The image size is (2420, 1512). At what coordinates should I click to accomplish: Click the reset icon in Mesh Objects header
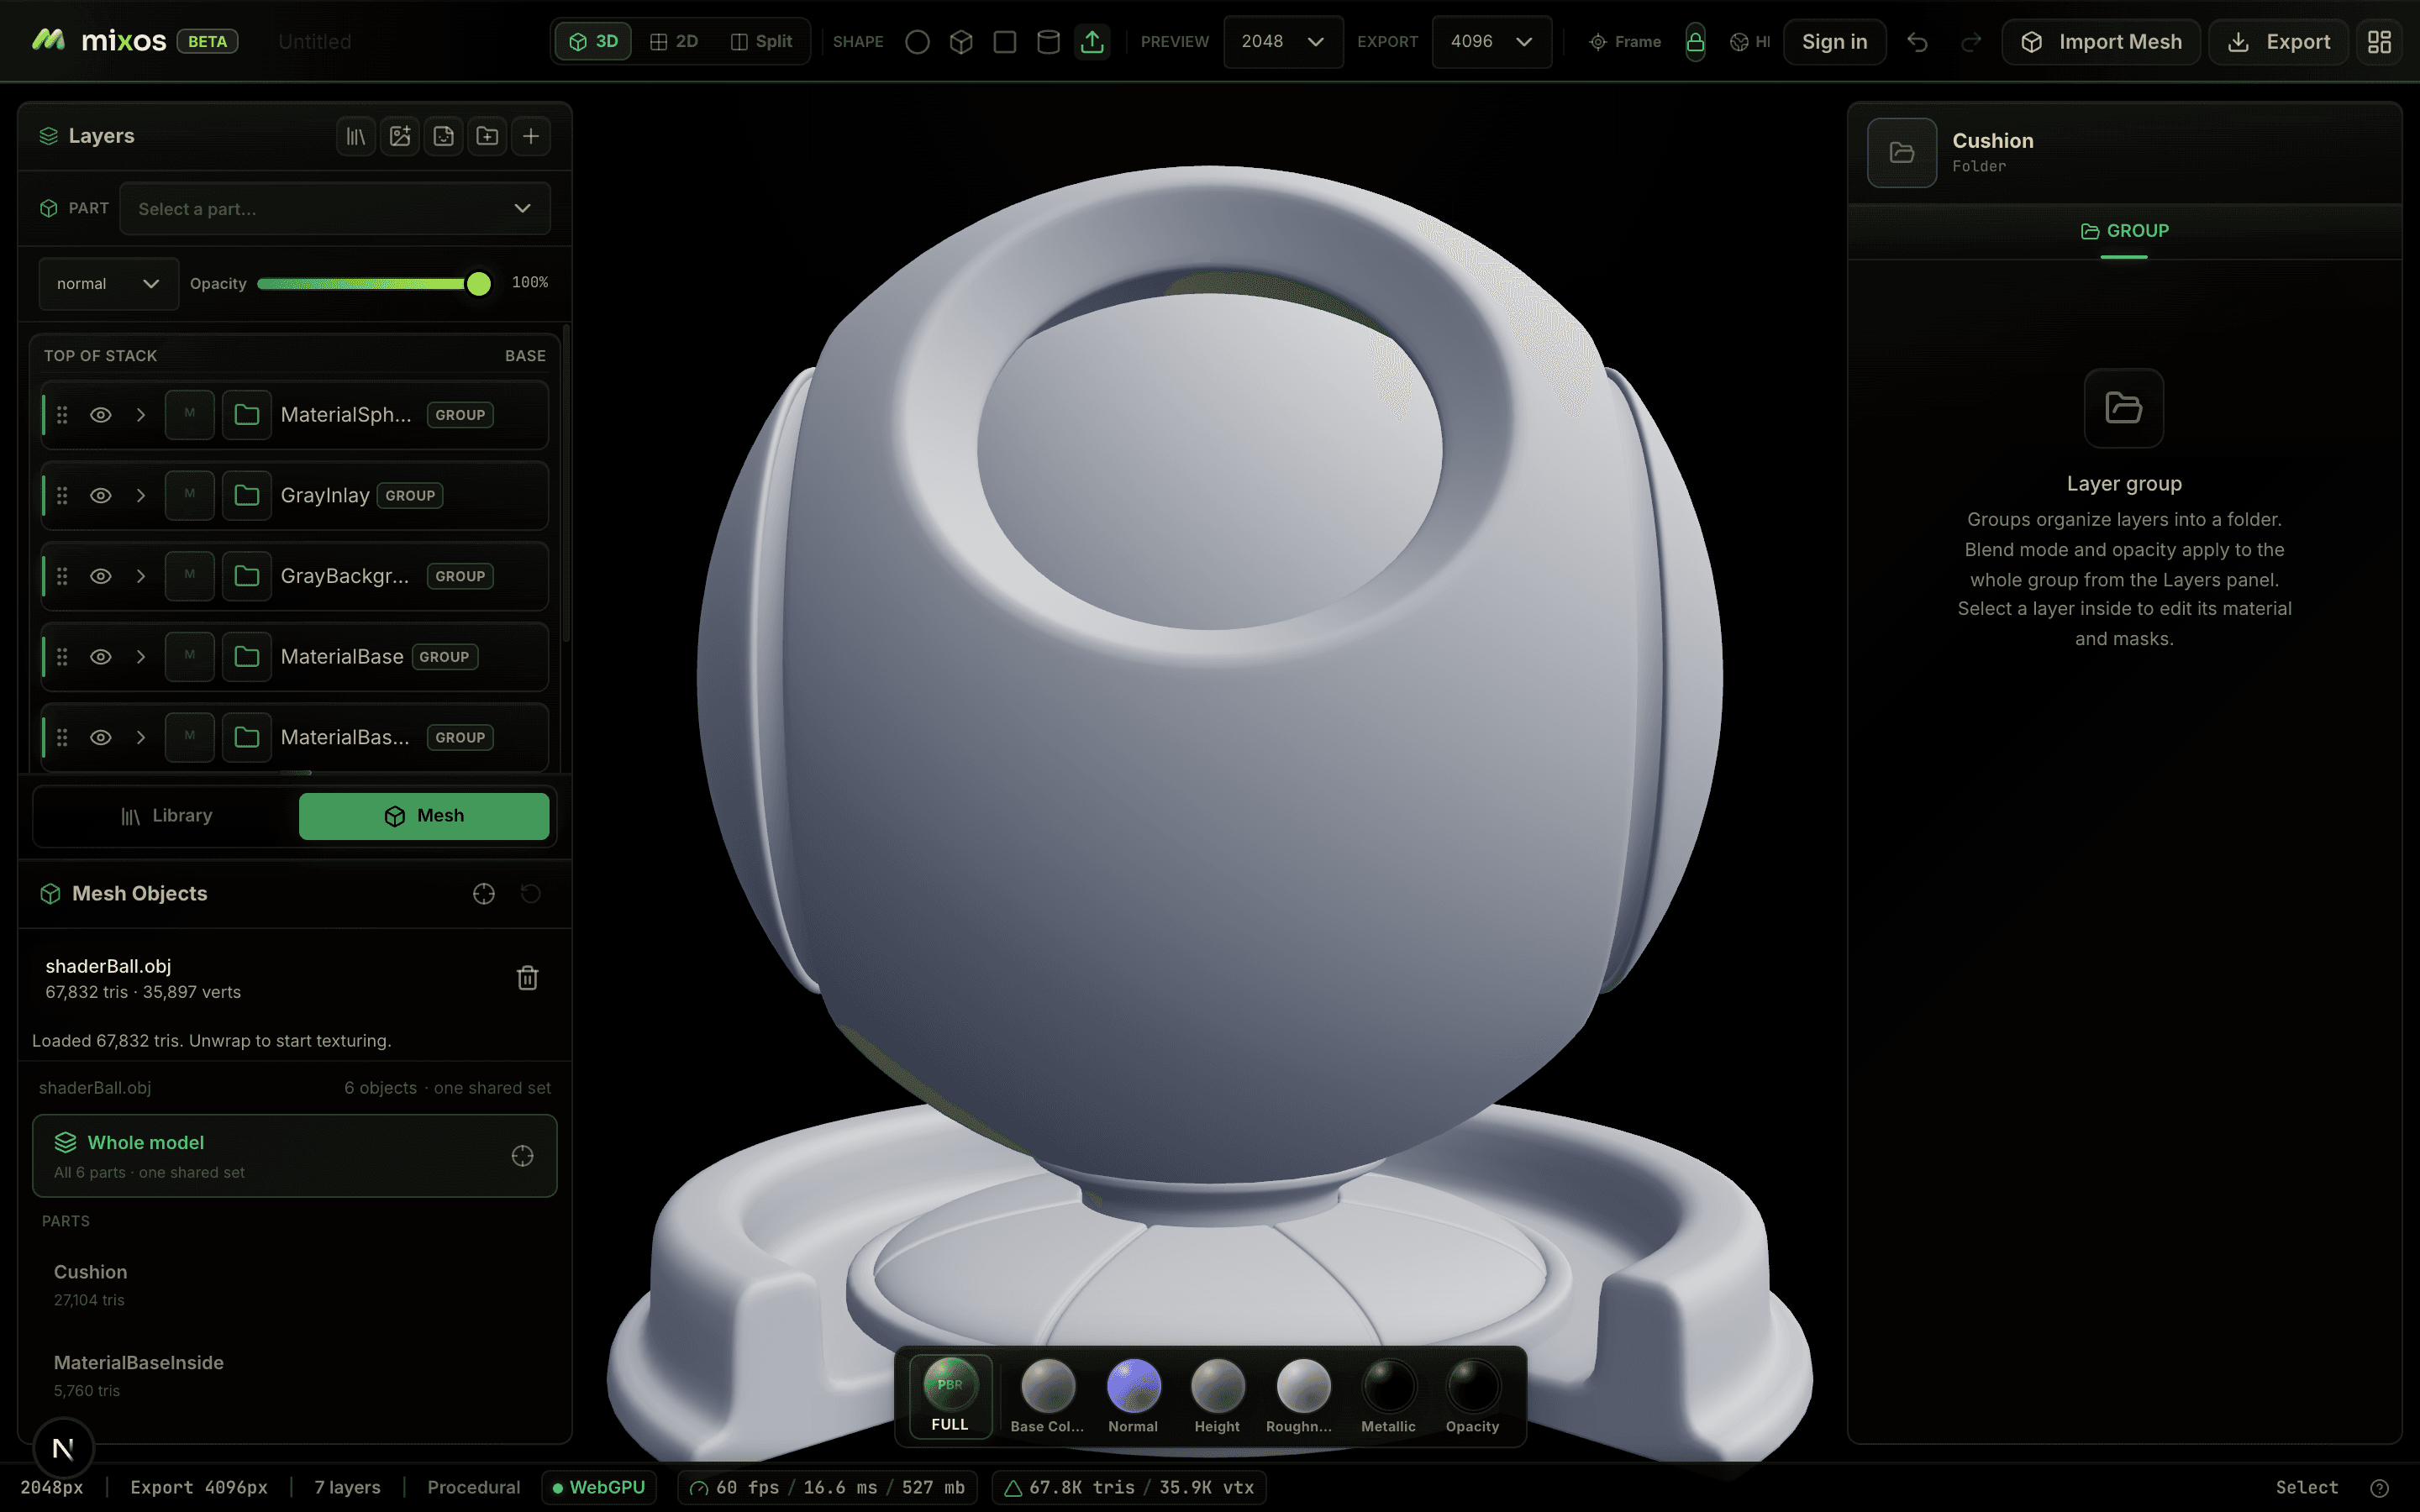[531, 894]
